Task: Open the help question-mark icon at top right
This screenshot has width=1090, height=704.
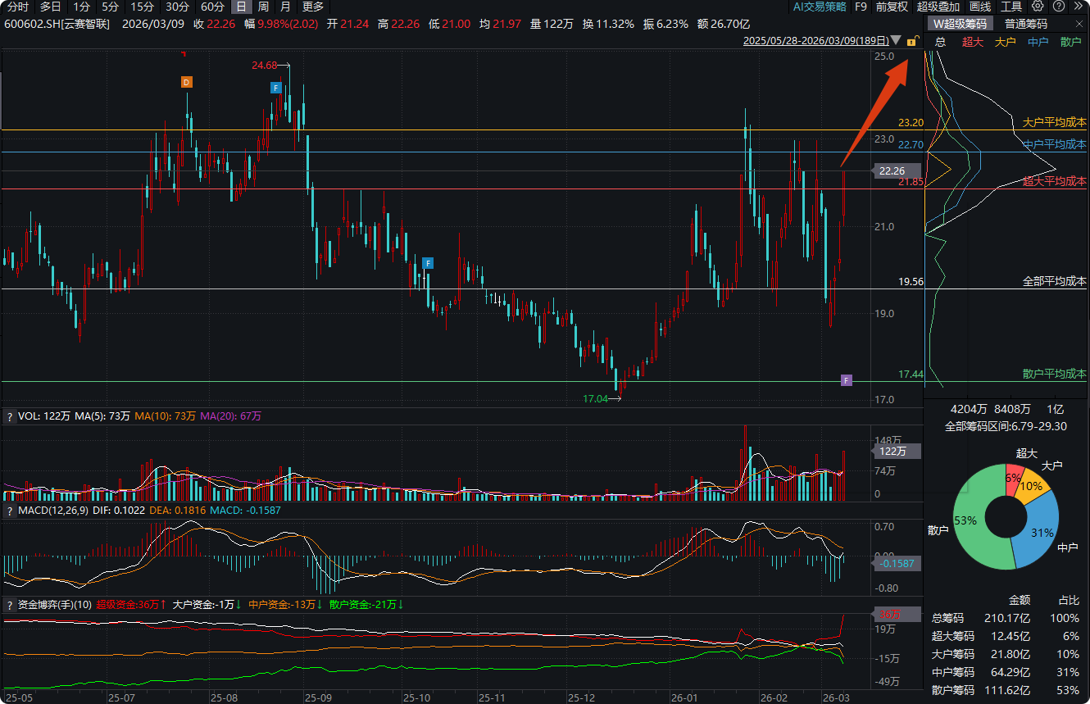Action: pyautogui.click(x=1058, y=7)
